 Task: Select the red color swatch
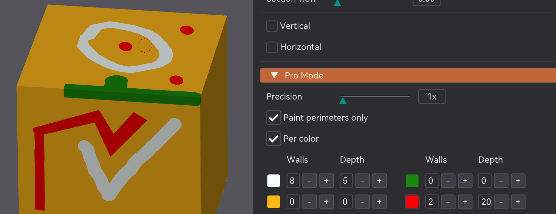coord(412,202)
